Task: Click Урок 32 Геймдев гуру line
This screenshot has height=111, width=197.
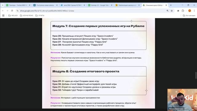Action: pos(75,90)
